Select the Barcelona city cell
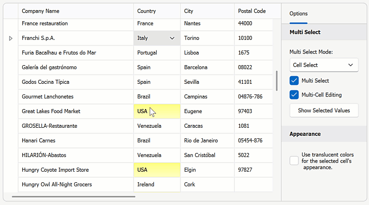Viewport: 369px width, 205px height. pos(207,67)
